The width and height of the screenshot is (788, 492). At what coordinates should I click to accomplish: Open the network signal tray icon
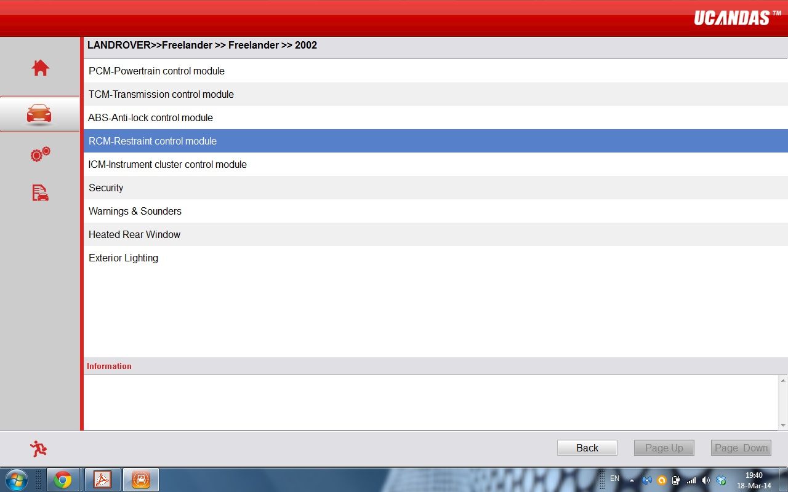(x=691, y=480)
